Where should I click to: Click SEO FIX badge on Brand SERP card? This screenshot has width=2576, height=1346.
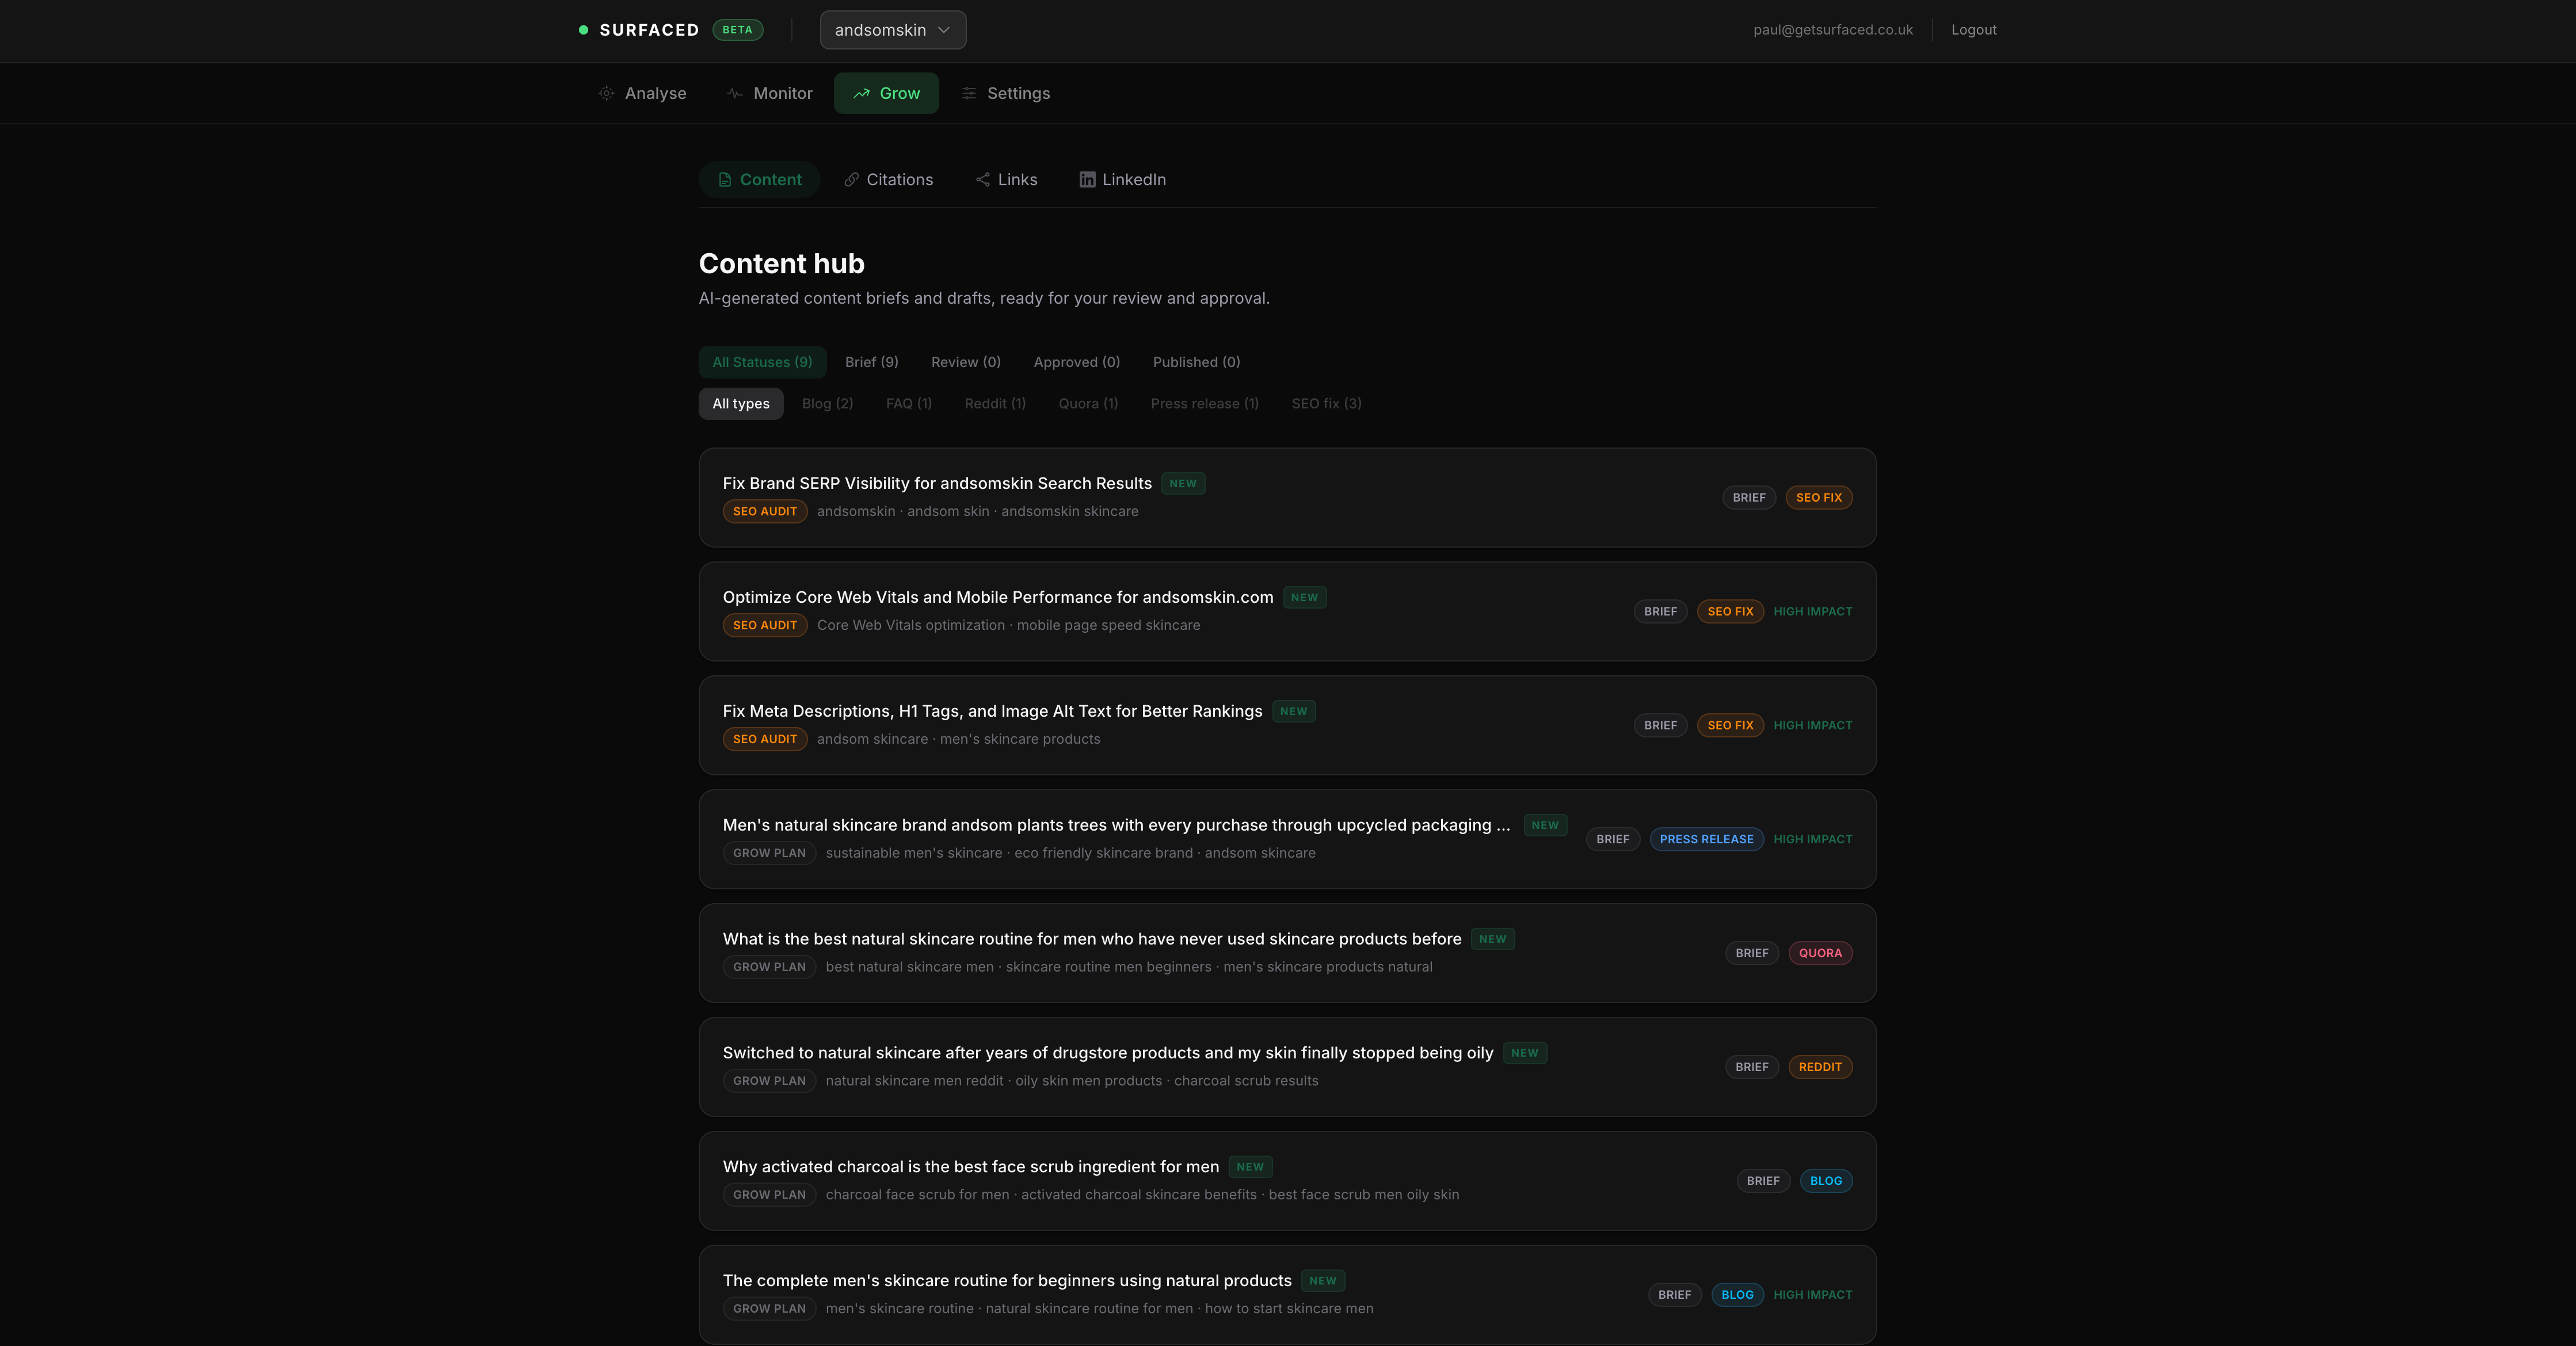[x=1818, y=498]
